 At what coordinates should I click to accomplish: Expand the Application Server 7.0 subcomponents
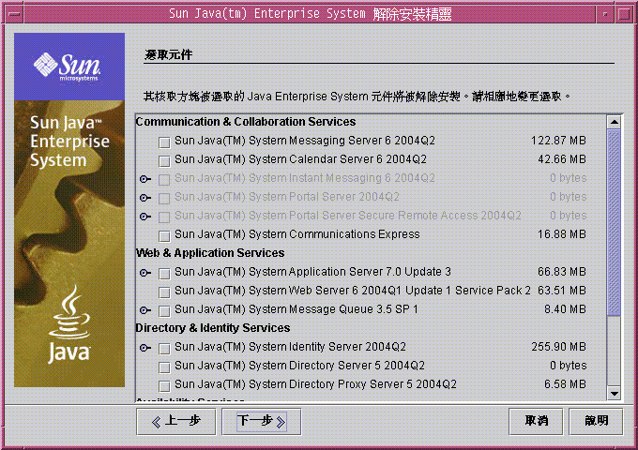pos(145,273)
